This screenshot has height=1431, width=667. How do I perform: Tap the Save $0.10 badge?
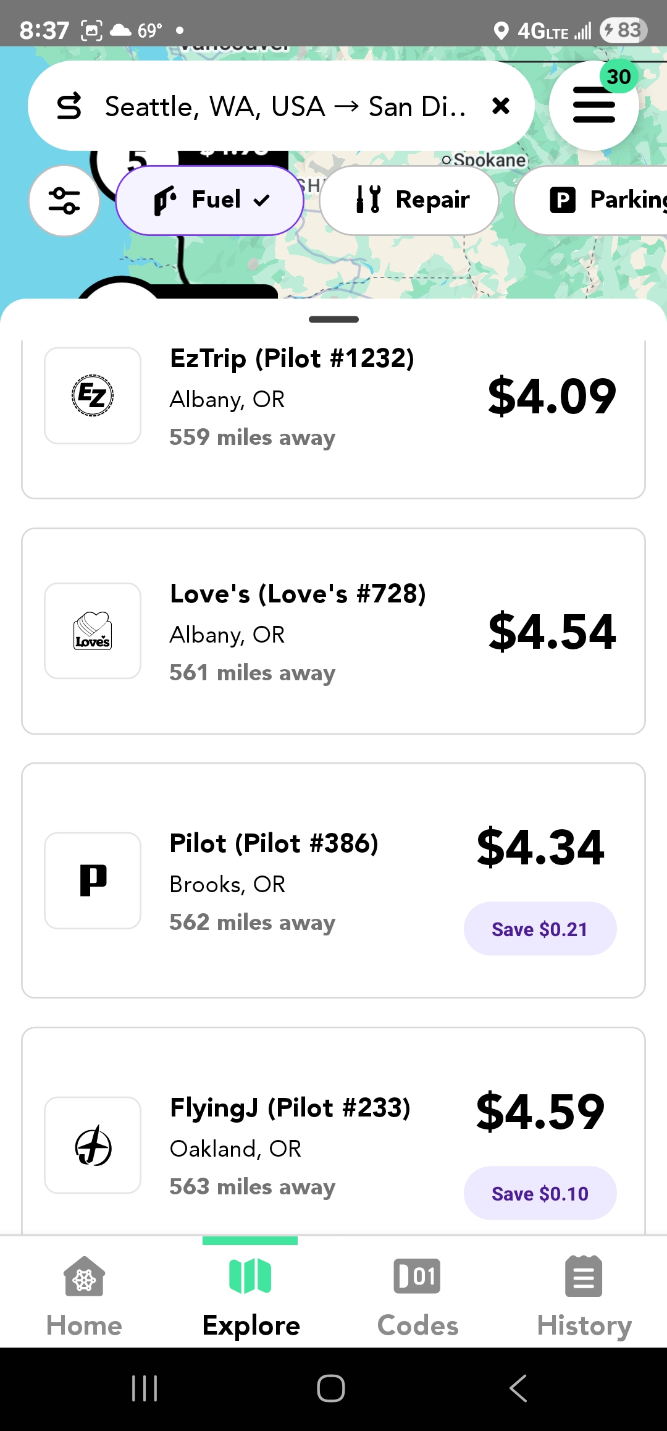point(540,1193)
